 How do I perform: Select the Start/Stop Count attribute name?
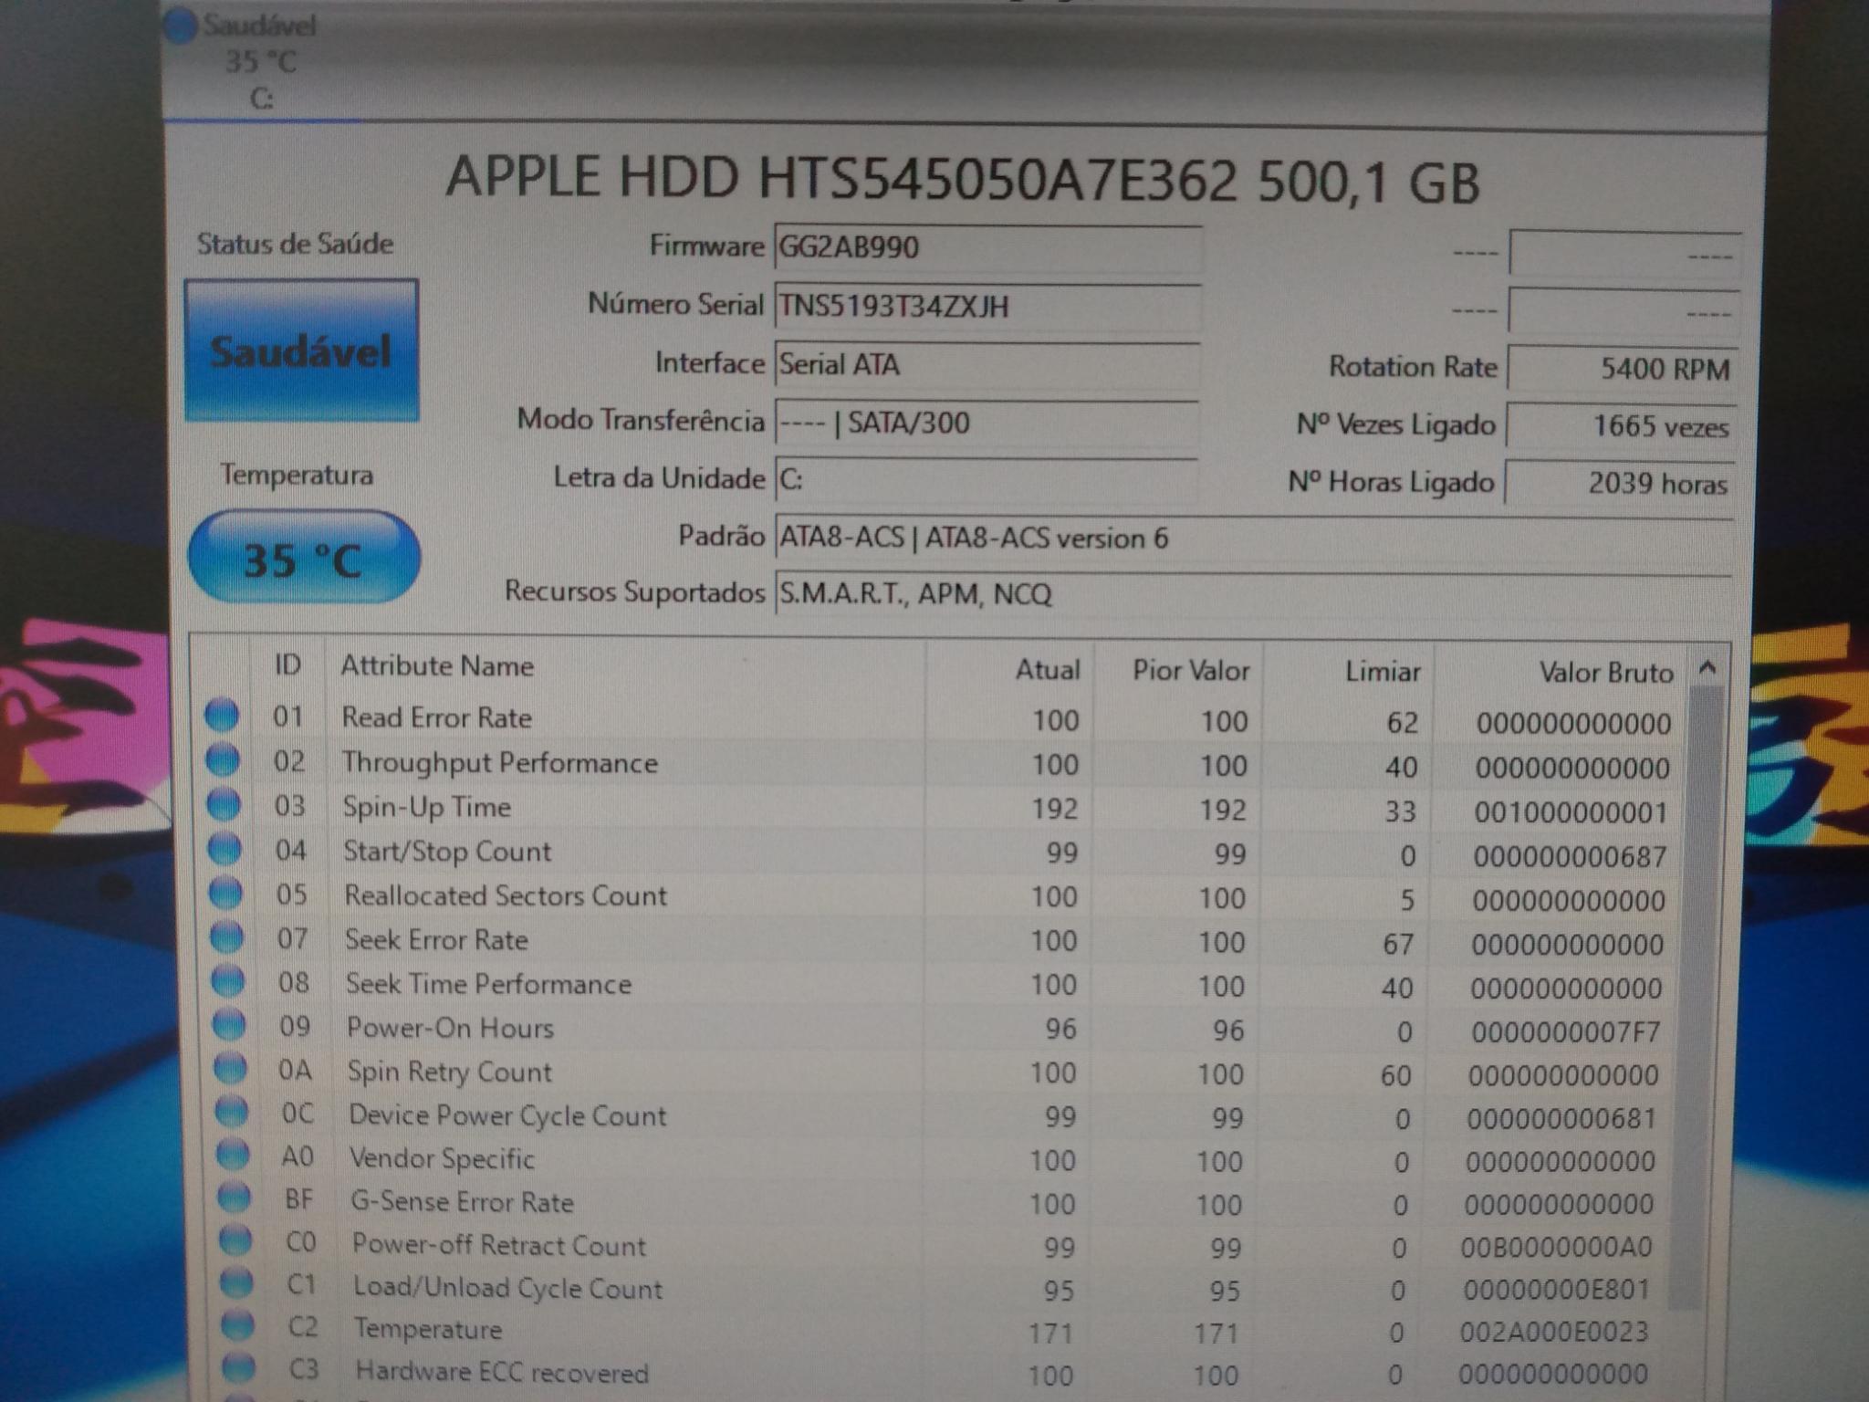[x=447, y=852]
